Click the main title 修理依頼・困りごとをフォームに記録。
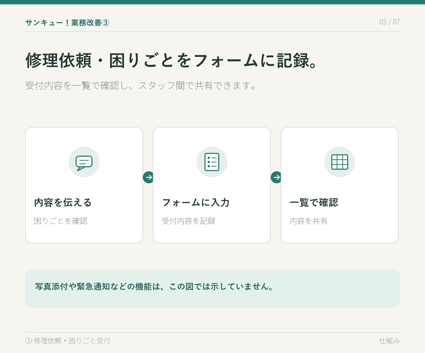The width and height of the screenshot is (425, 353). pos(171,60)
